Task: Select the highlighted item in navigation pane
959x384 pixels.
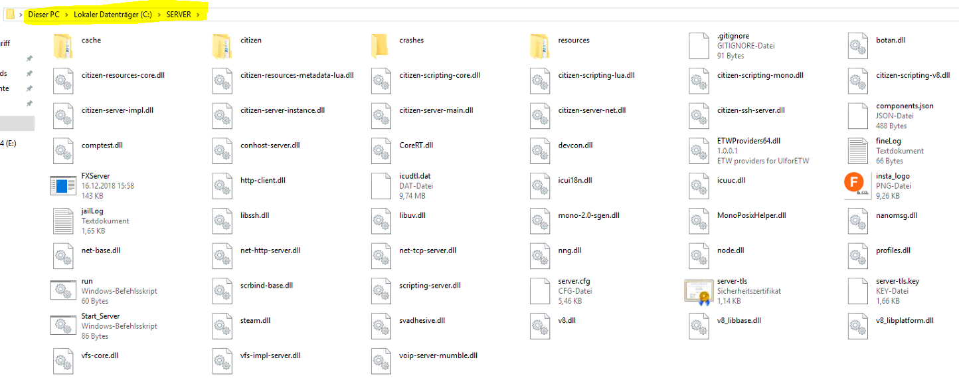Action: (17, 123)
